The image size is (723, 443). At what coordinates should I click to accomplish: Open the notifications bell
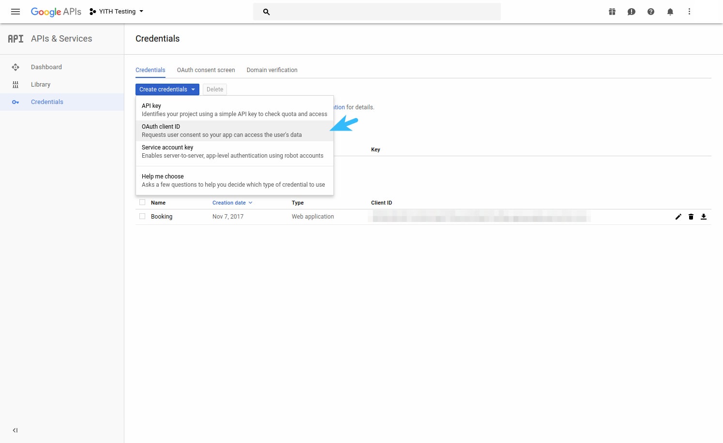670,12
